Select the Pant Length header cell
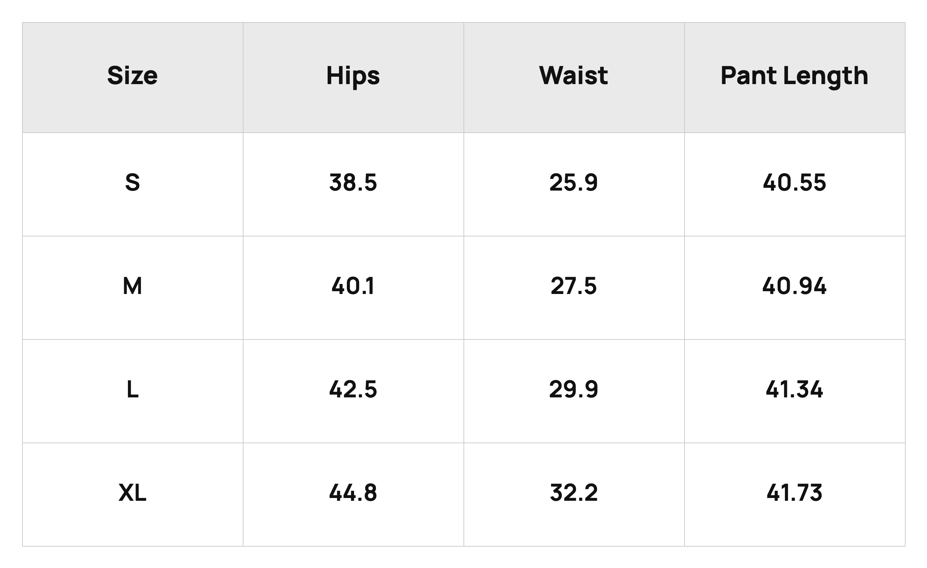 [x=795, y=78]
